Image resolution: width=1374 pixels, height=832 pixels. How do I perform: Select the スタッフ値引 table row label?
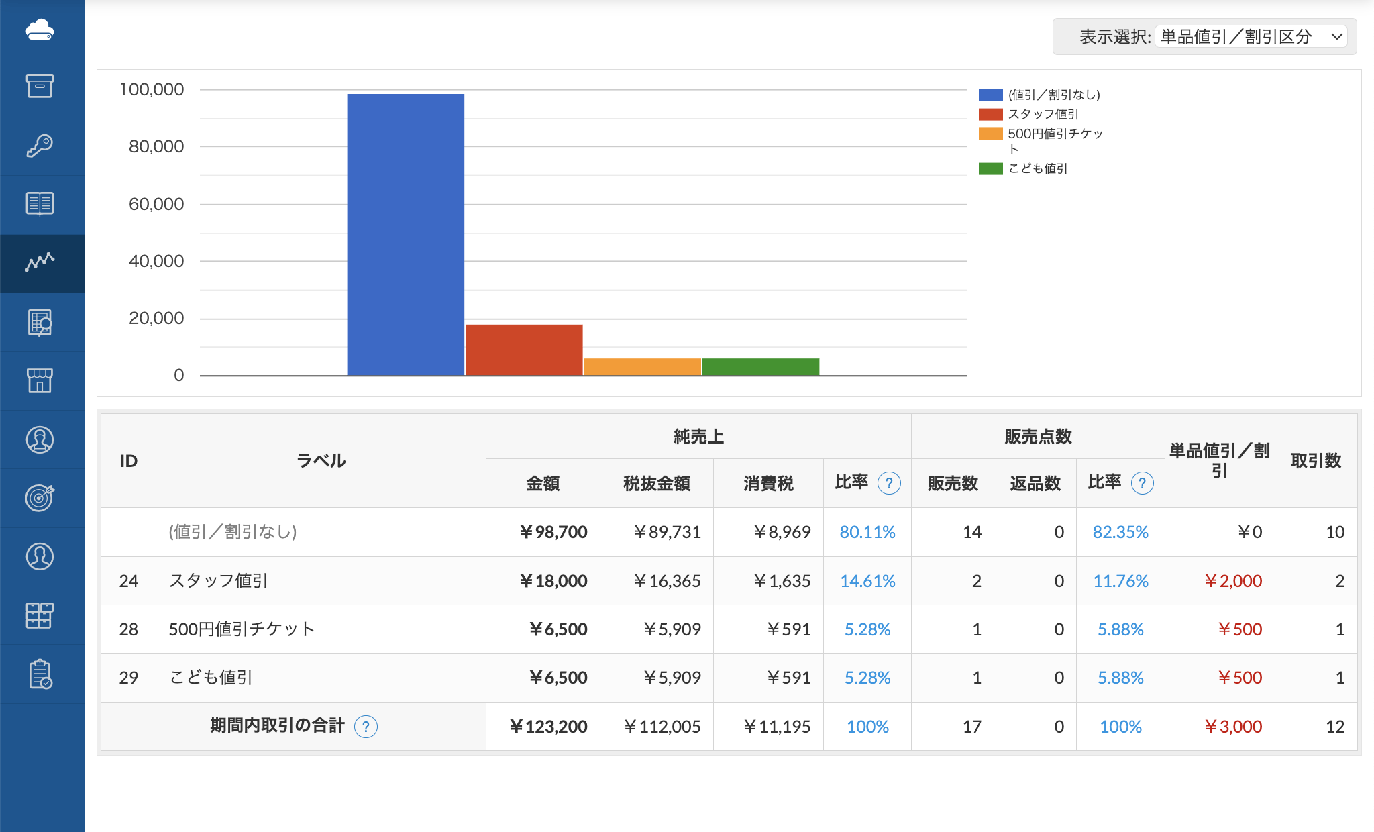tap(219, 581)
